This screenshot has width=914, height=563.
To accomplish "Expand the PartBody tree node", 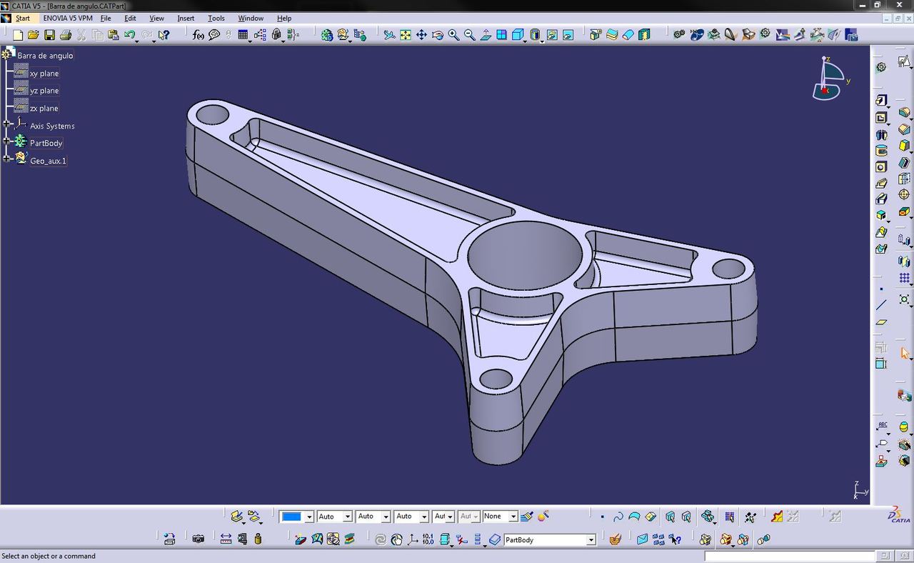I will (x=6, y=142).
